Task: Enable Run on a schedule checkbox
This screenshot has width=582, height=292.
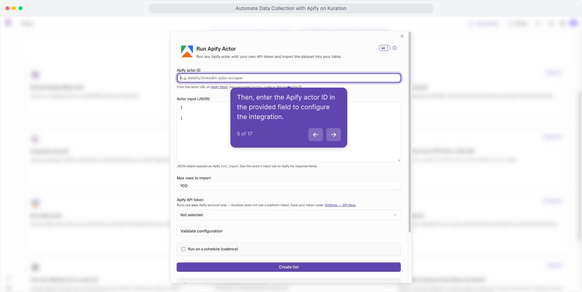Action: tap(184, 249)
